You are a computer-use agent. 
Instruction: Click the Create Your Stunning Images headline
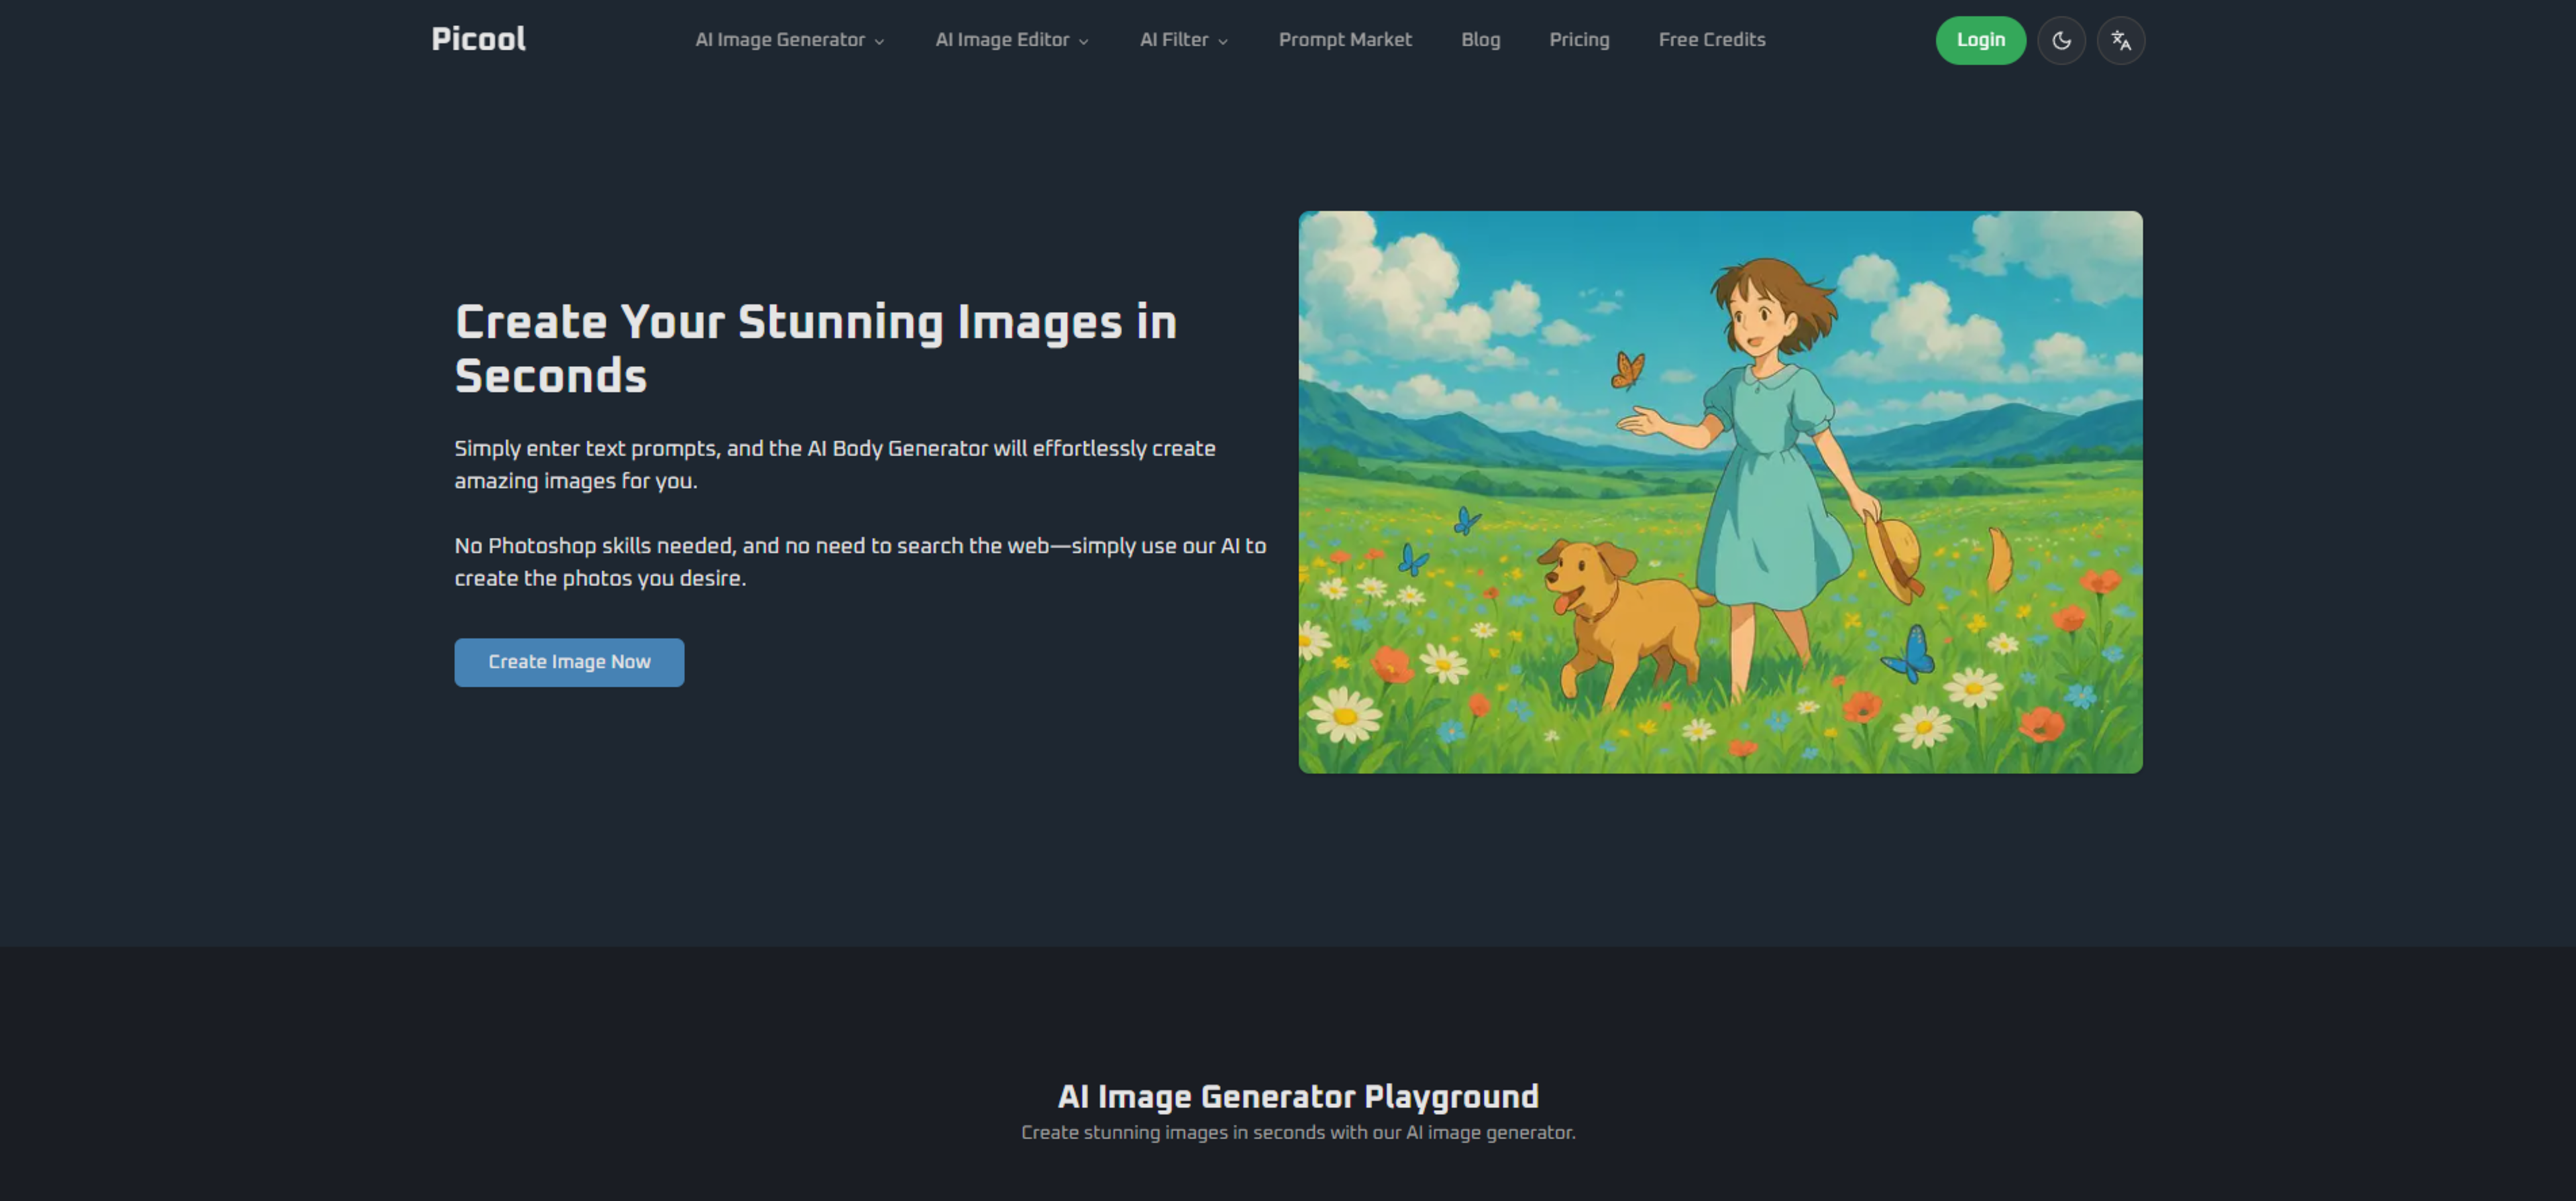(815, 348)
